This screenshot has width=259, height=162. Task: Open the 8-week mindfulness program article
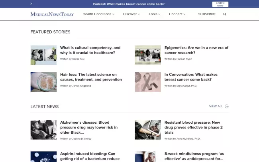pyautogui.click(x=194, y=156)
